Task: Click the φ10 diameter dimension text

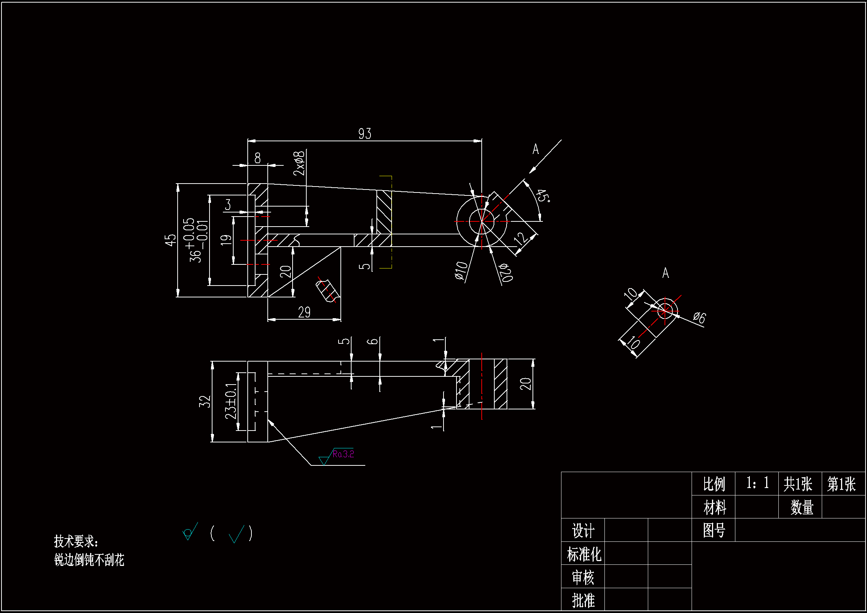Action: coord(461,270)
